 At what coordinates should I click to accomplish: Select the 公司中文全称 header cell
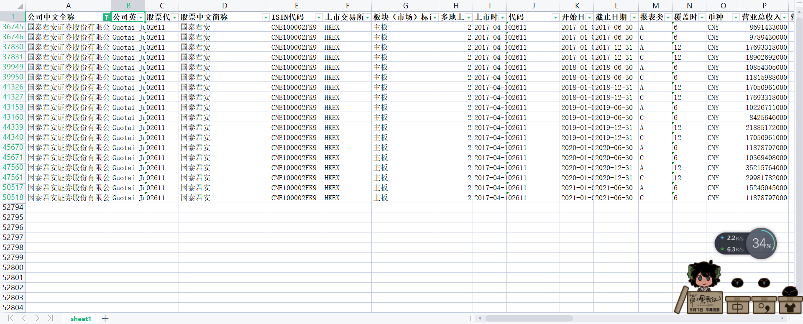point(68,17)
